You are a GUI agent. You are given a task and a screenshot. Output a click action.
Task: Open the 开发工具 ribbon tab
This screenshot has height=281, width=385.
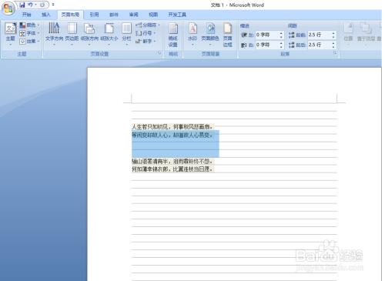tap(177, 15)
